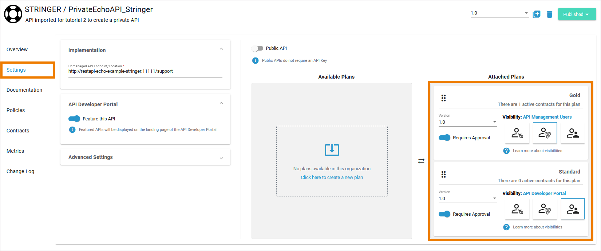Viewport: 601px width, 251px height.
Task: Disable the Feature this API toggle
Action: coord(74,119)
